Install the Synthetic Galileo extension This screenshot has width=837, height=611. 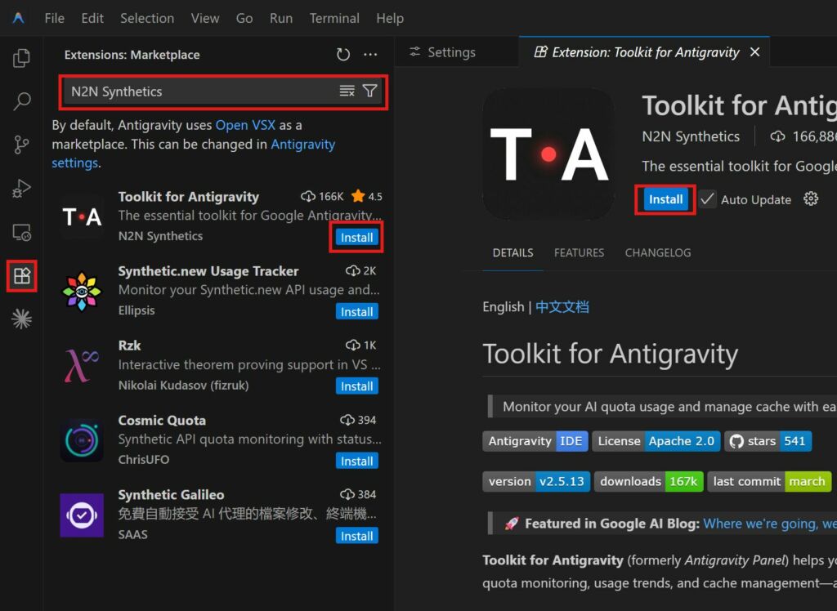pos(356,536)
